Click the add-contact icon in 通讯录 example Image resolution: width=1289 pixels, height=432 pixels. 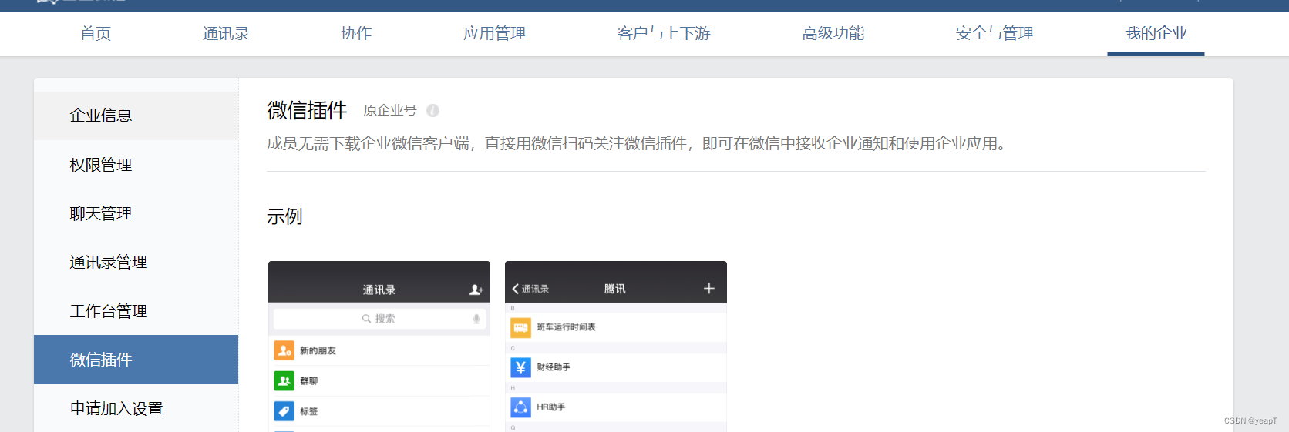(476, 290)
